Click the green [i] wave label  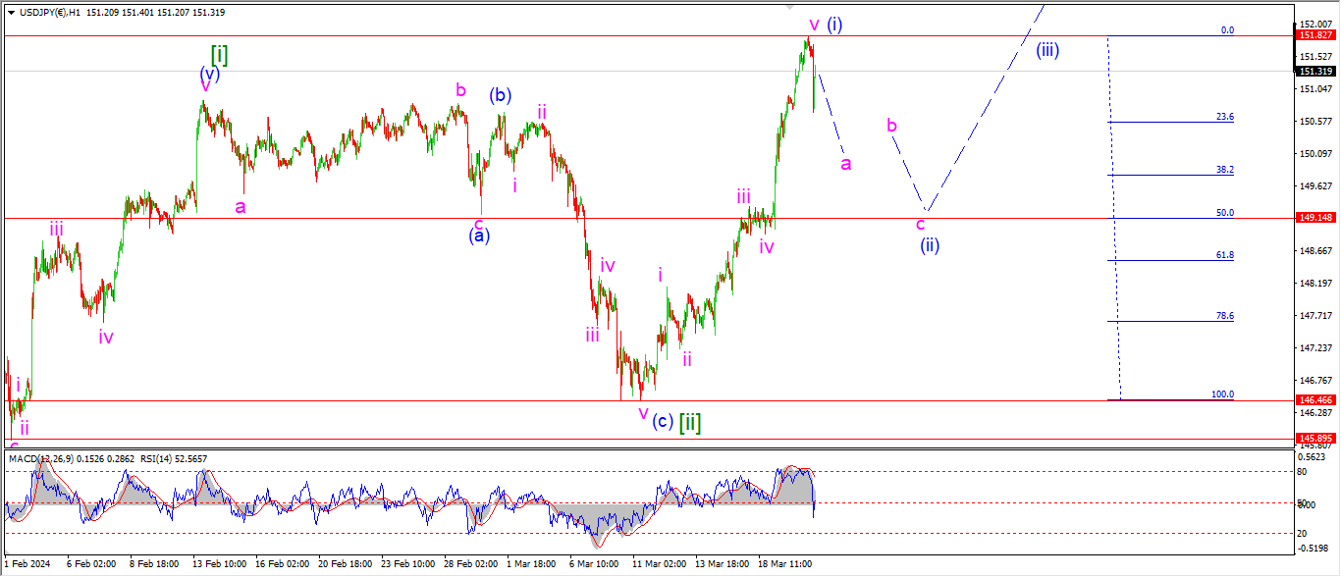point(219,54)
